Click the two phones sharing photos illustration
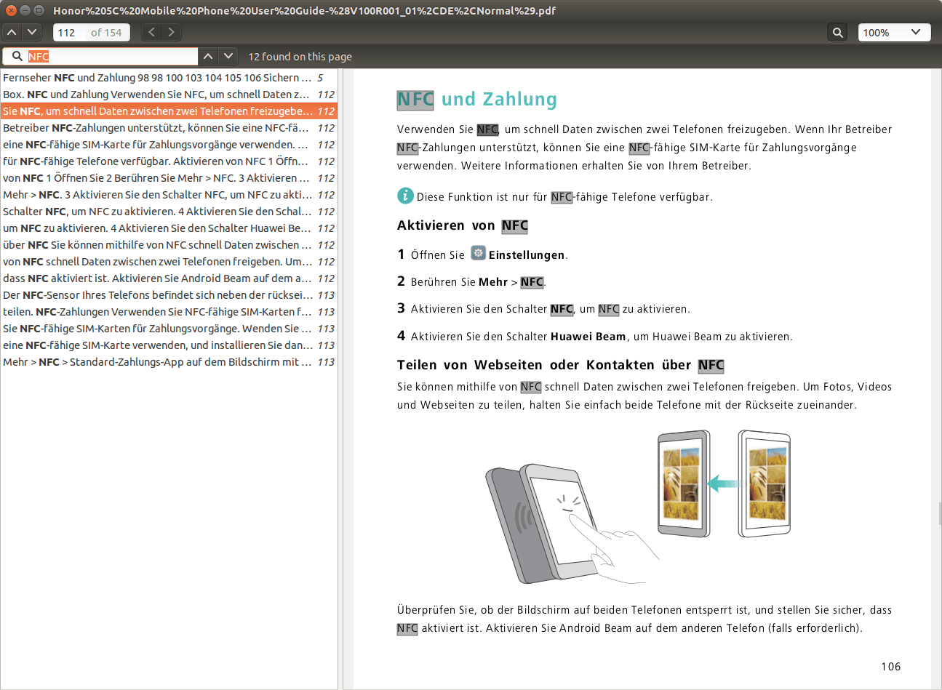 pos(724,484)
